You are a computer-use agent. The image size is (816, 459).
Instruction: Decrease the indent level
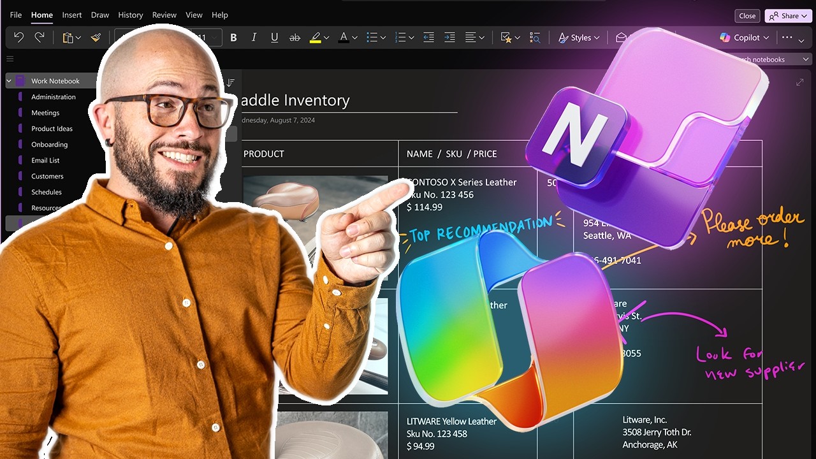[428, 38]
